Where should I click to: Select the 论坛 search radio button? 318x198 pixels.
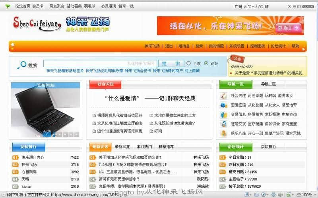coord(206,63)
